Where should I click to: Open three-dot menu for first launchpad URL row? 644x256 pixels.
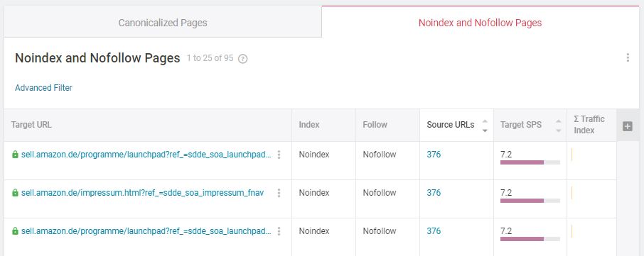(x=279, y=155)
